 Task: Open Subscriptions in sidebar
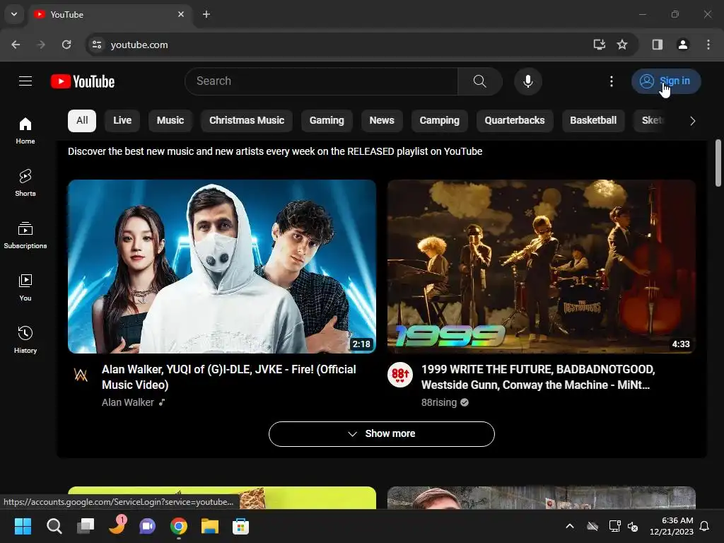[x=25, y=235]
